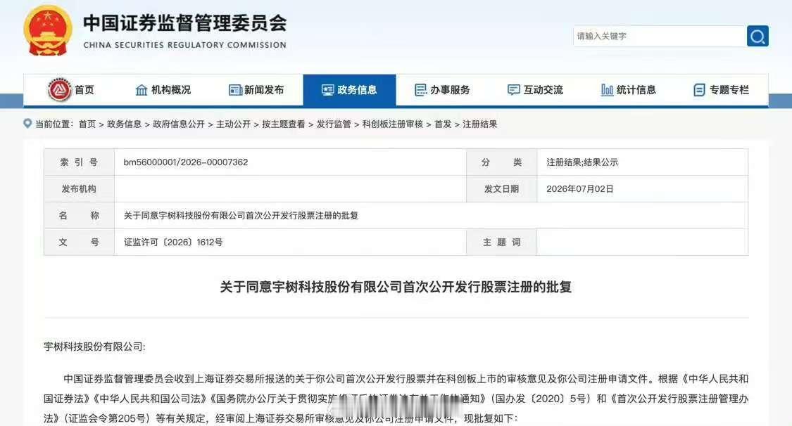Screen dimensions: 792x426
Task: Click the blue search magnifier button
Action: [758, 36]
